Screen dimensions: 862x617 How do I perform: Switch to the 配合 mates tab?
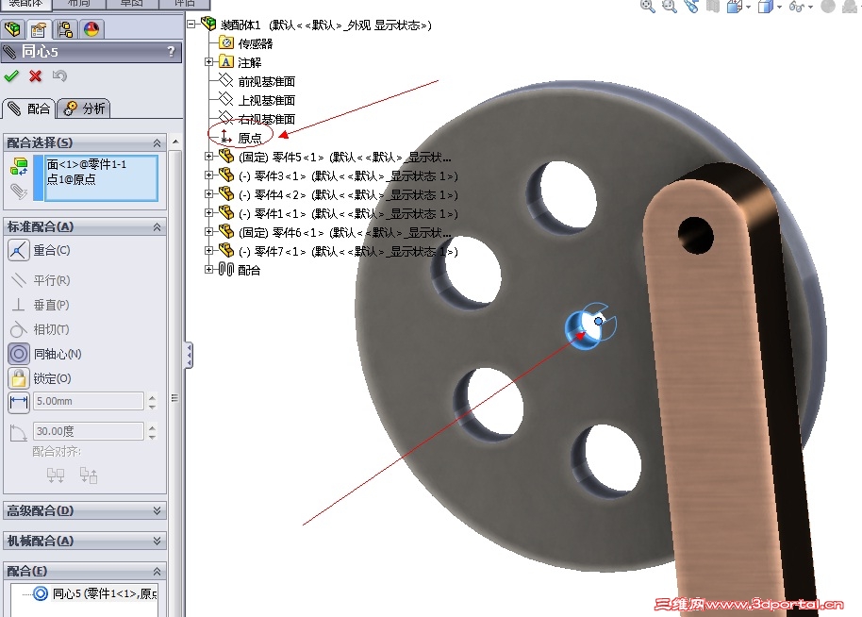coord(28,108)
